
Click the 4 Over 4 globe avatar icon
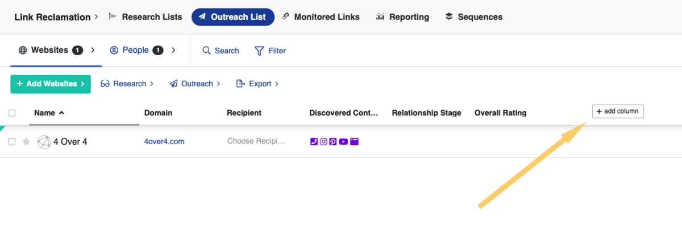(44, 142)
